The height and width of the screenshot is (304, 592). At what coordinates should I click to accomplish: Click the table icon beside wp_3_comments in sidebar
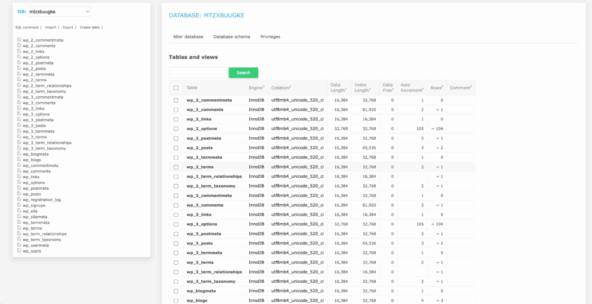coord(19,103)
